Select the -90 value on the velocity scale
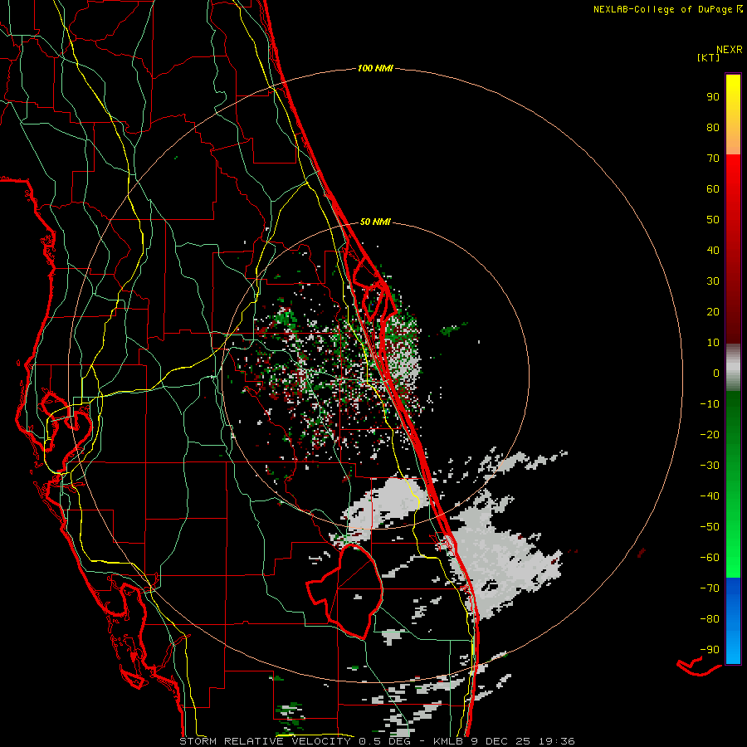The width and height of the screenshot is (747, 747). click(x=710, y=650)
